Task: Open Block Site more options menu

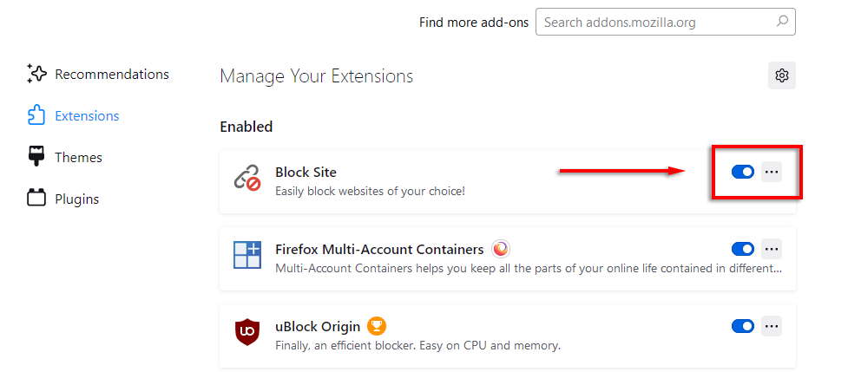Action: (772, 173)
